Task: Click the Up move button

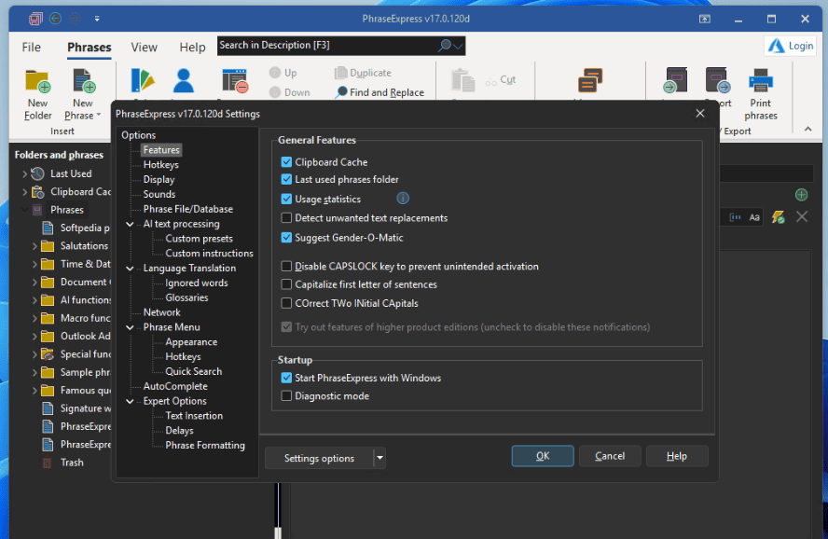Action: point(283,73)
